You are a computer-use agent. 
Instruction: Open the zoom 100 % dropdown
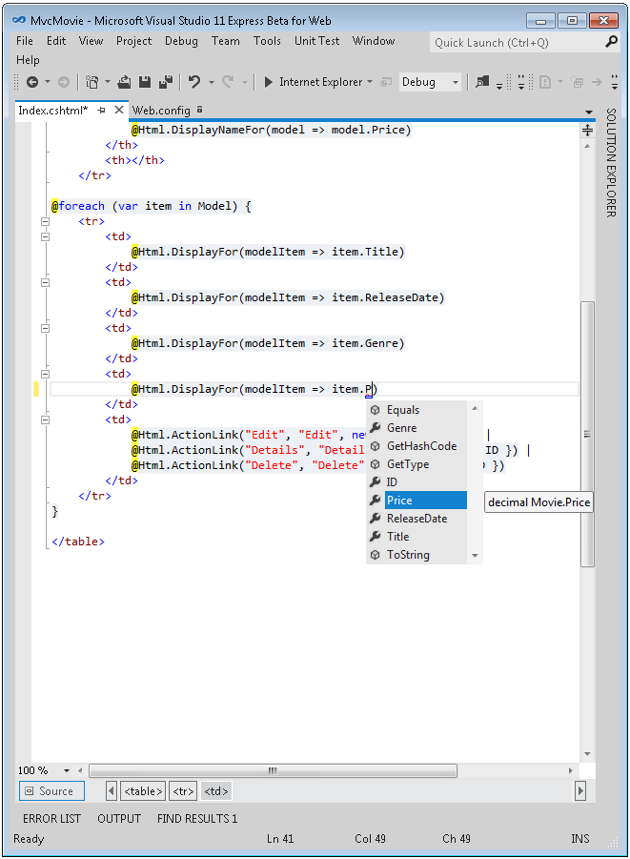[67, 770]
